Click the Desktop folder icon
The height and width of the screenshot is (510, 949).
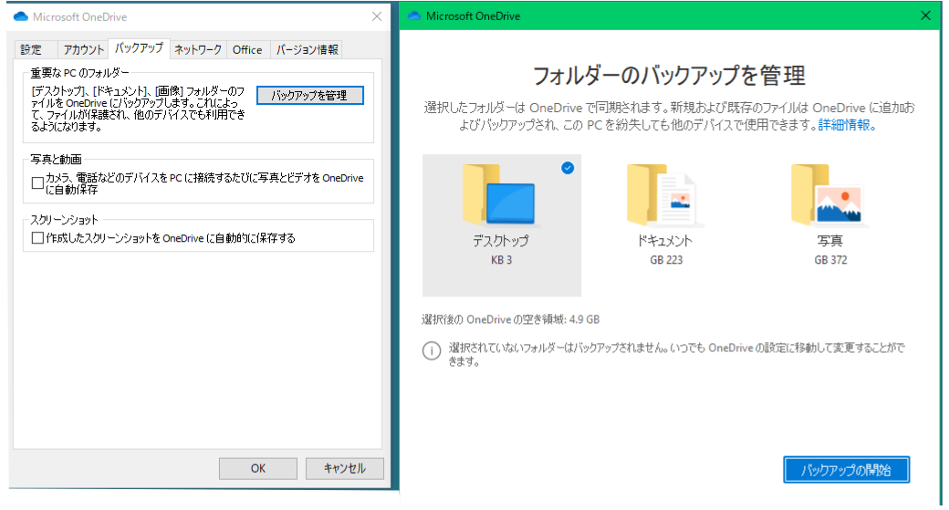tap(500, 196)
